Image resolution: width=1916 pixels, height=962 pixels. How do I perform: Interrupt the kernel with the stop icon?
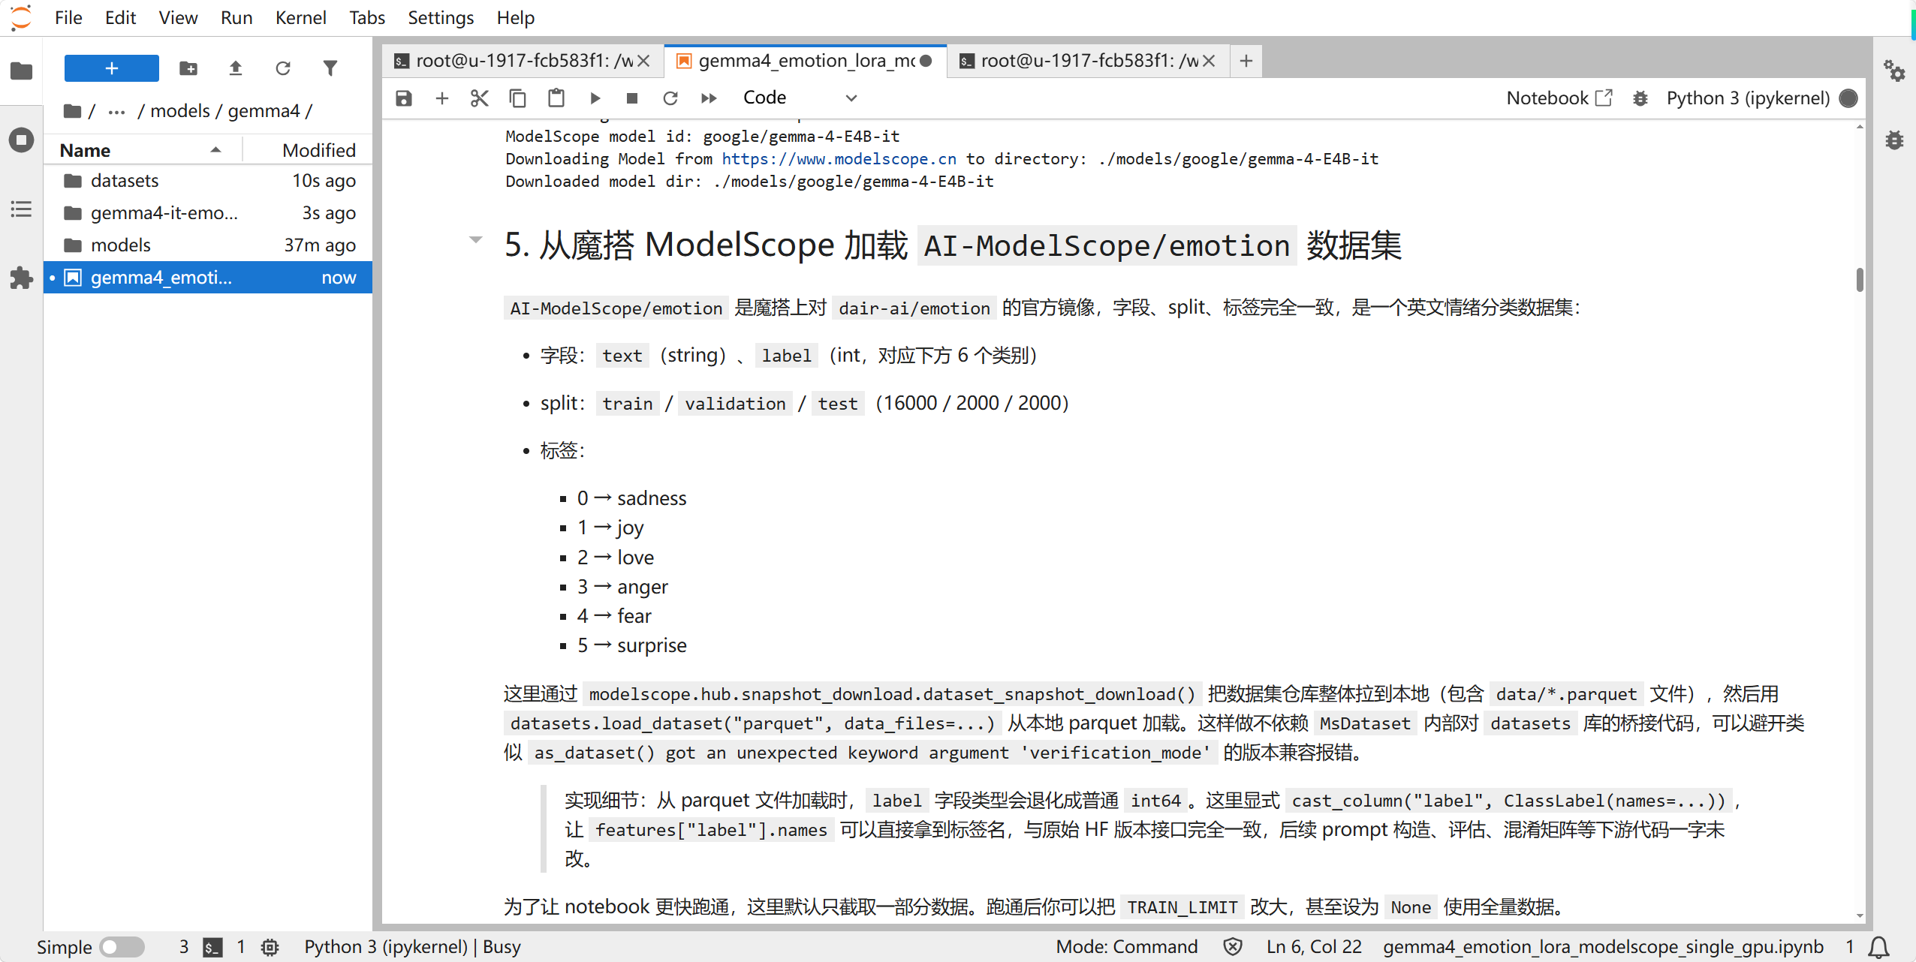point(632,98)
